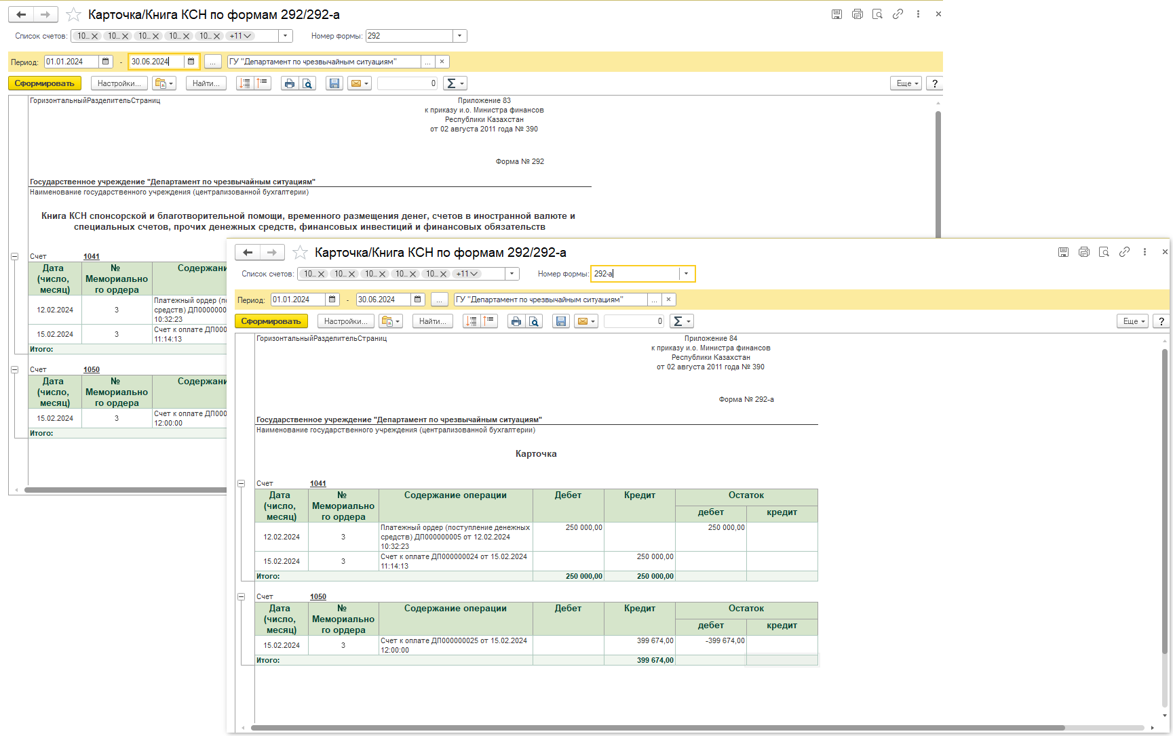Copy link to report in the 292-а window header

point(1124,252)
